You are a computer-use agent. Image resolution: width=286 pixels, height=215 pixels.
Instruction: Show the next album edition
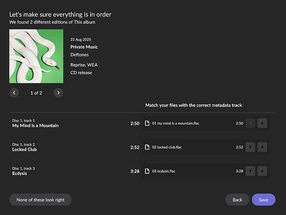pos(59,92)
